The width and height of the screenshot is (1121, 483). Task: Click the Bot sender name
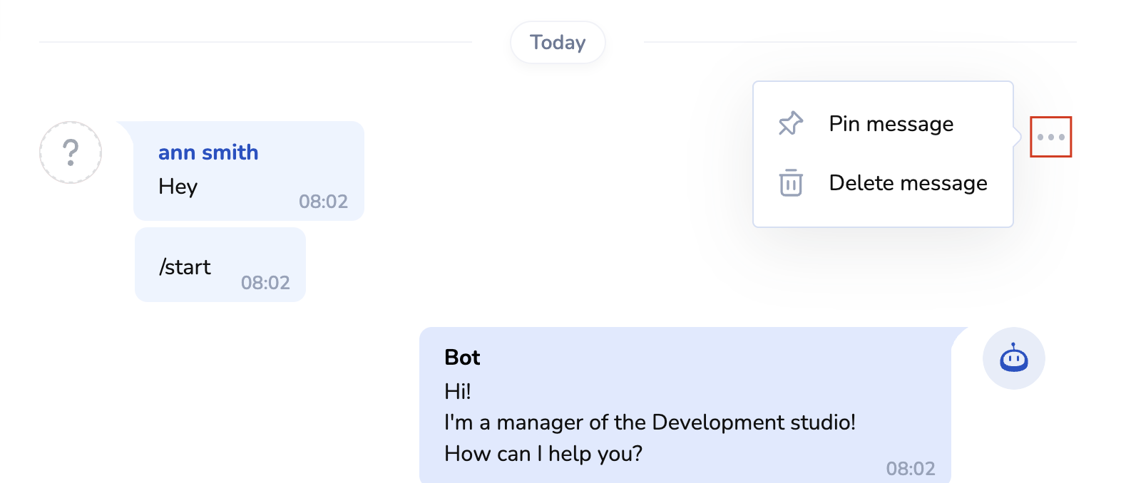pos(462,358)
